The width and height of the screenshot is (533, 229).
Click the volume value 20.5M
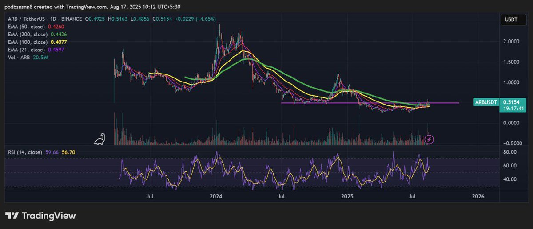[x=41, y=57]
